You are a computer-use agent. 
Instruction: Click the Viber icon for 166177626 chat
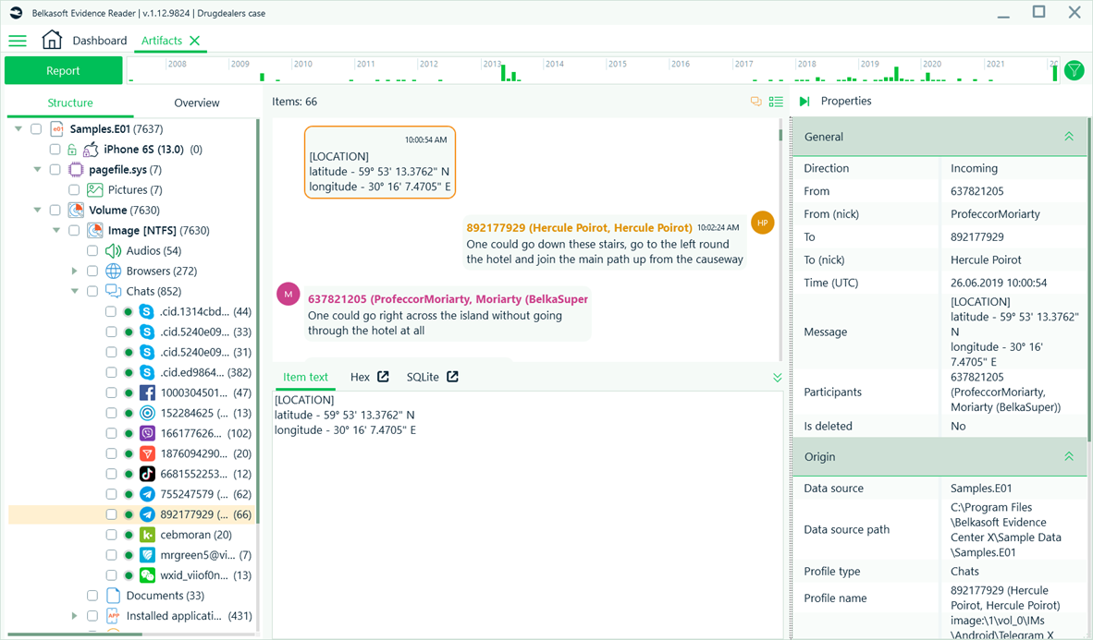tap(147, 433)
